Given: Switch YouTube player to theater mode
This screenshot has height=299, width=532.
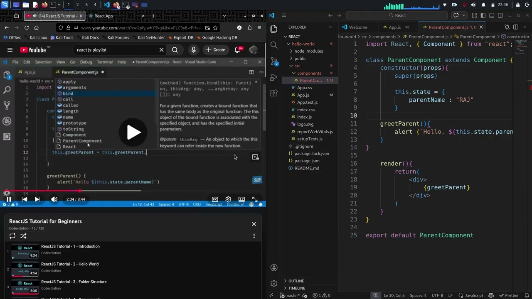Looking at the screenshot, I should [x=241, y=199].
